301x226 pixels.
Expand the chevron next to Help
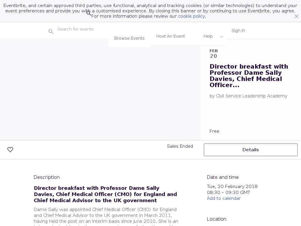click(x=222, y=37)
